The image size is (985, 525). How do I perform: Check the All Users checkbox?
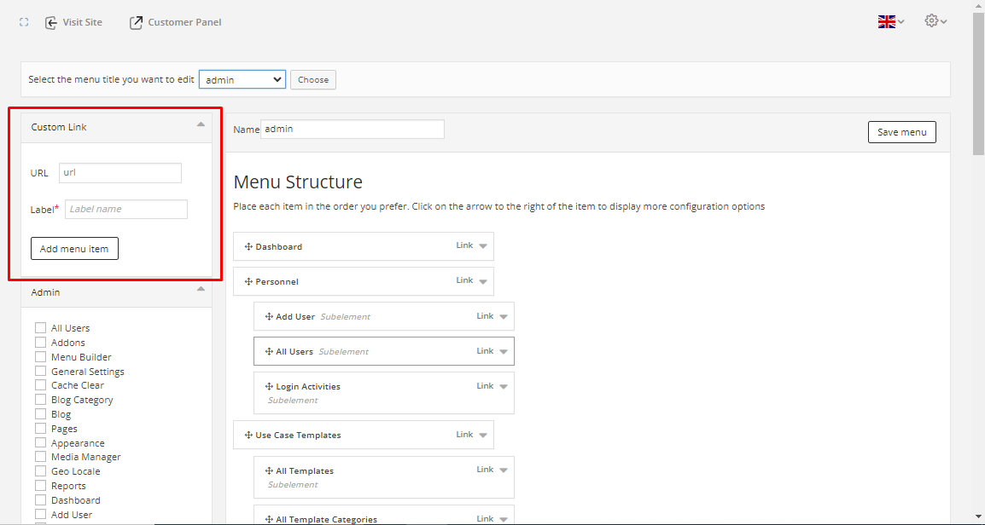click(40, 328)
